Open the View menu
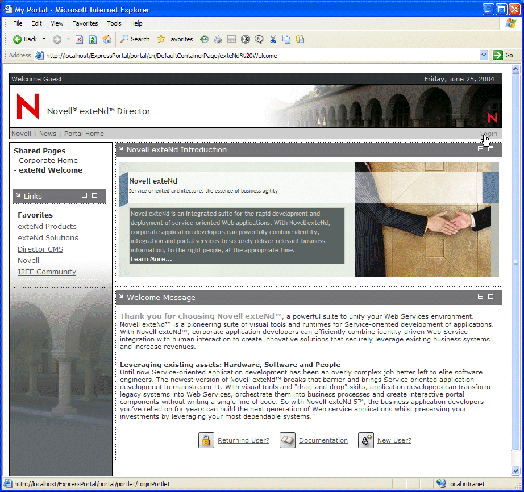The height and width of the screenshot is (492, 524). (x=57, y=23)
